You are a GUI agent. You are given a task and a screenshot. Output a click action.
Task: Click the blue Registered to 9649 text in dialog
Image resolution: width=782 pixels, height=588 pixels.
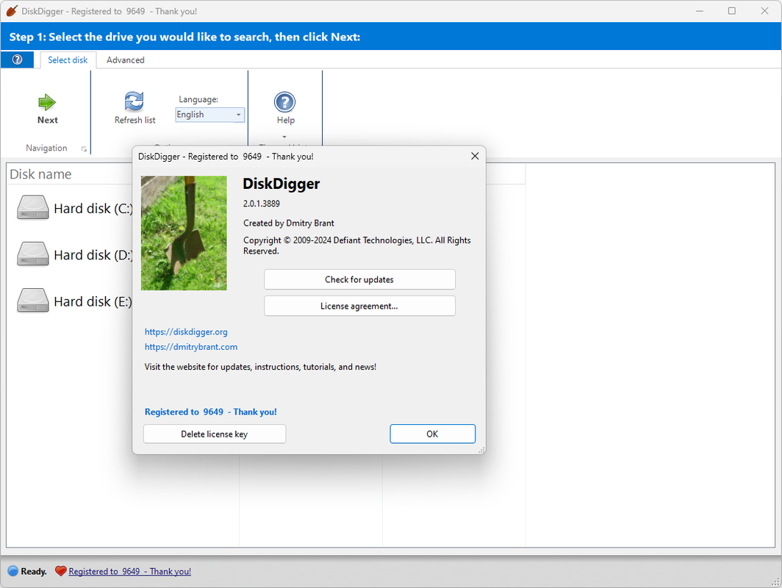click(x=210, y=412)
